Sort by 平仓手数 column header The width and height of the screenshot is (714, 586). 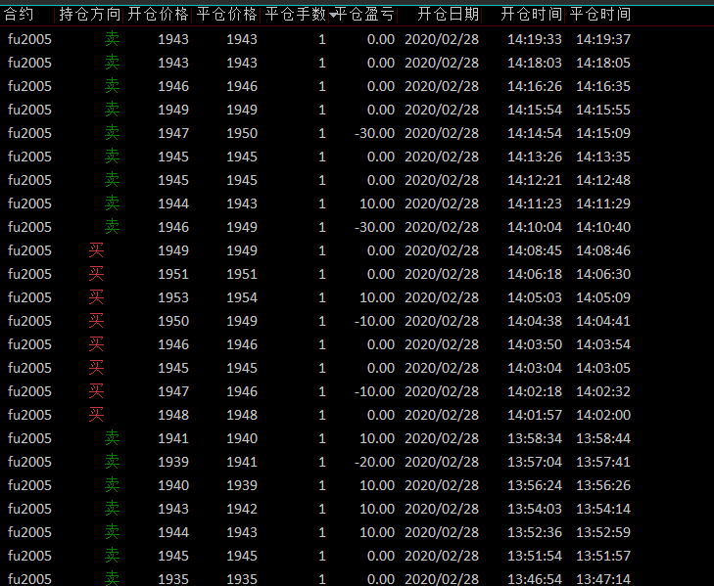coord(295,14)
